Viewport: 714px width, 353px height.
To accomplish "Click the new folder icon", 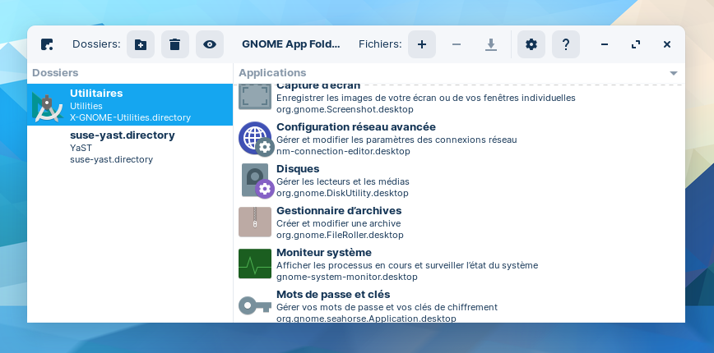I will point(141,44).
